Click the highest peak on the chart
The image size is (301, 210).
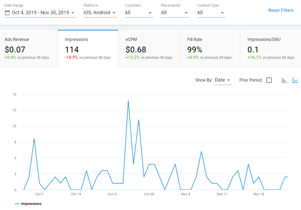pos(128,101)
